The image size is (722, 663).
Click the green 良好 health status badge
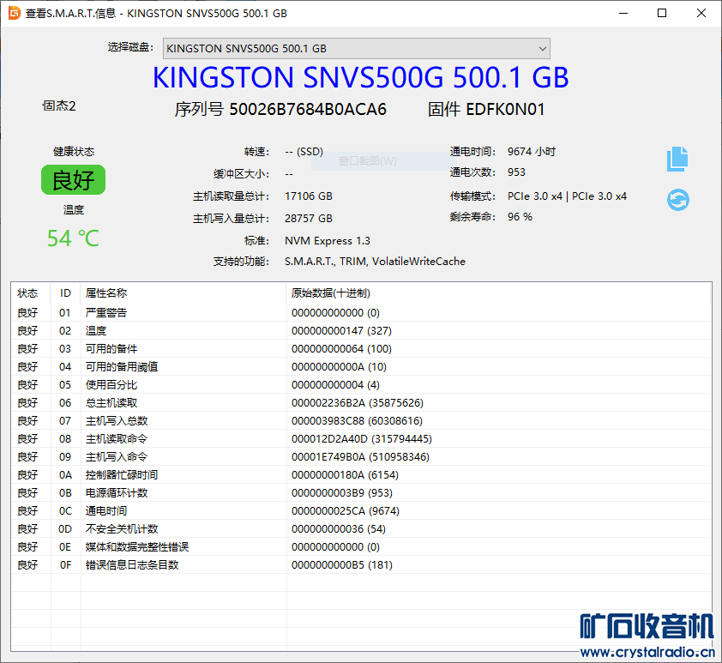click(73, 180)
